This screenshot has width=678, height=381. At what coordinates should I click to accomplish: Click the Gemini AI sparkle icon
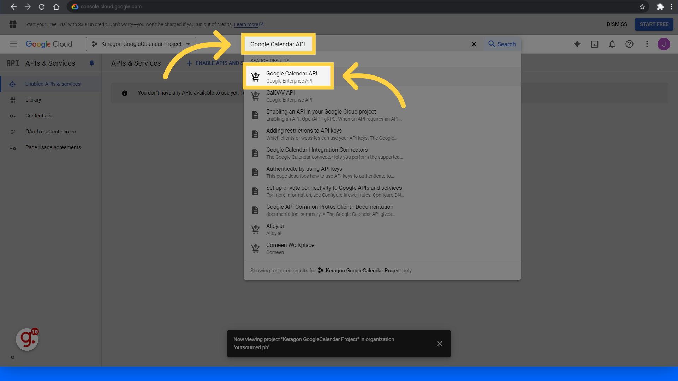point(577,44)
